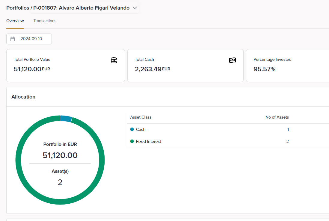This screenshot has height=221, width=329.
Task: Select the Overview tab
Action: (15, 21)
